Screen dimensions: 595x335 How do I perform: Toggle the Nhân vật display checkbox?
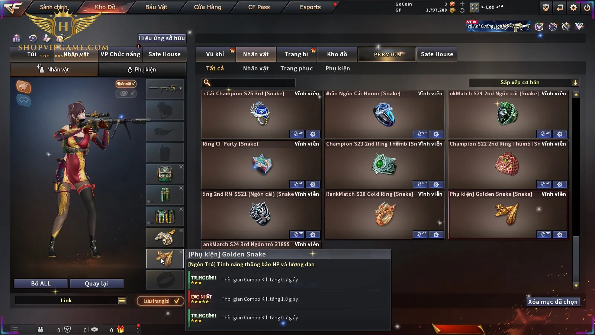[x=126, y=84]
